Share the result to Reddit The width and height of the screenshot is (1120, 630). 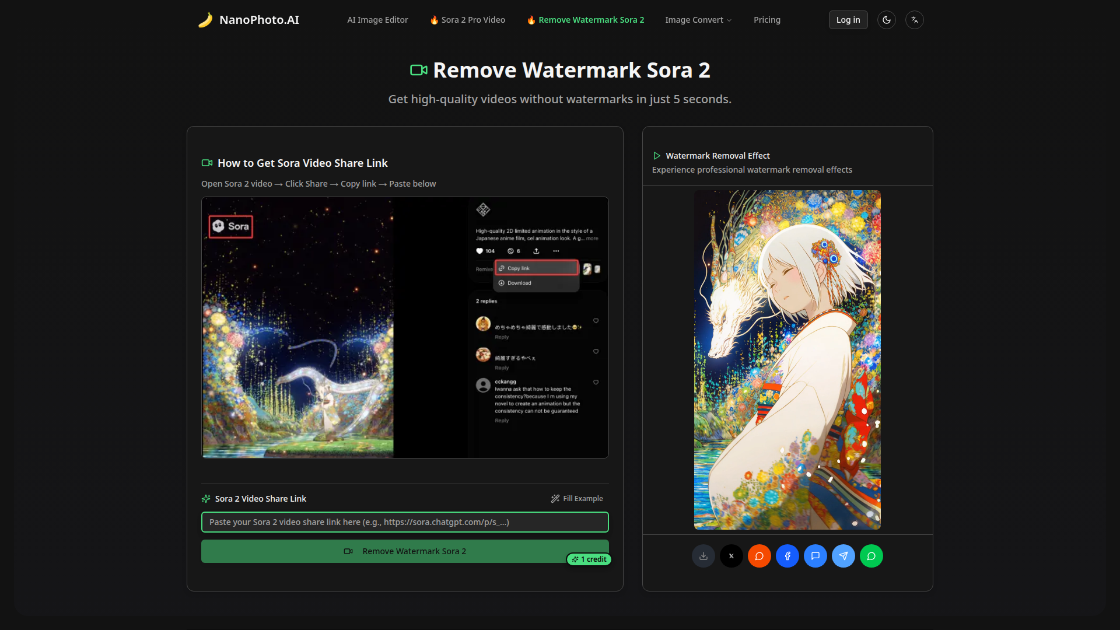pos(759,556)
